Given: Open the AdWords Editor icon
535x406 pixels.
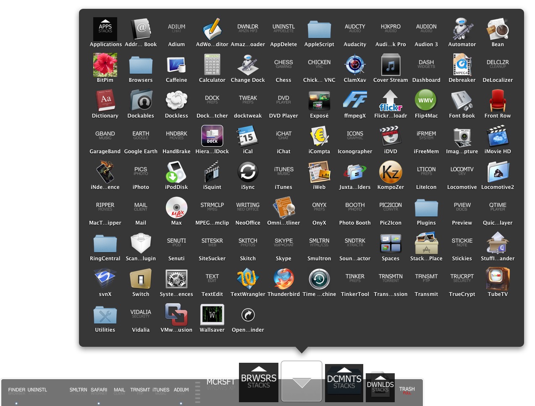Looking at the screenshot, I should 212,29.
